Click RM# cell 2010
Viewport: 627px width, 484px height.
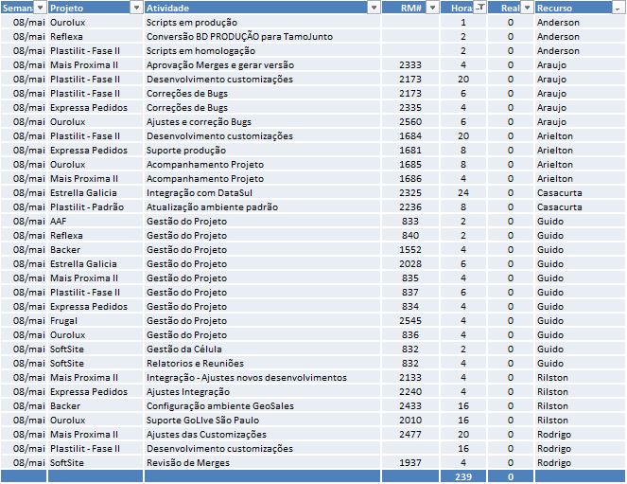410,420
